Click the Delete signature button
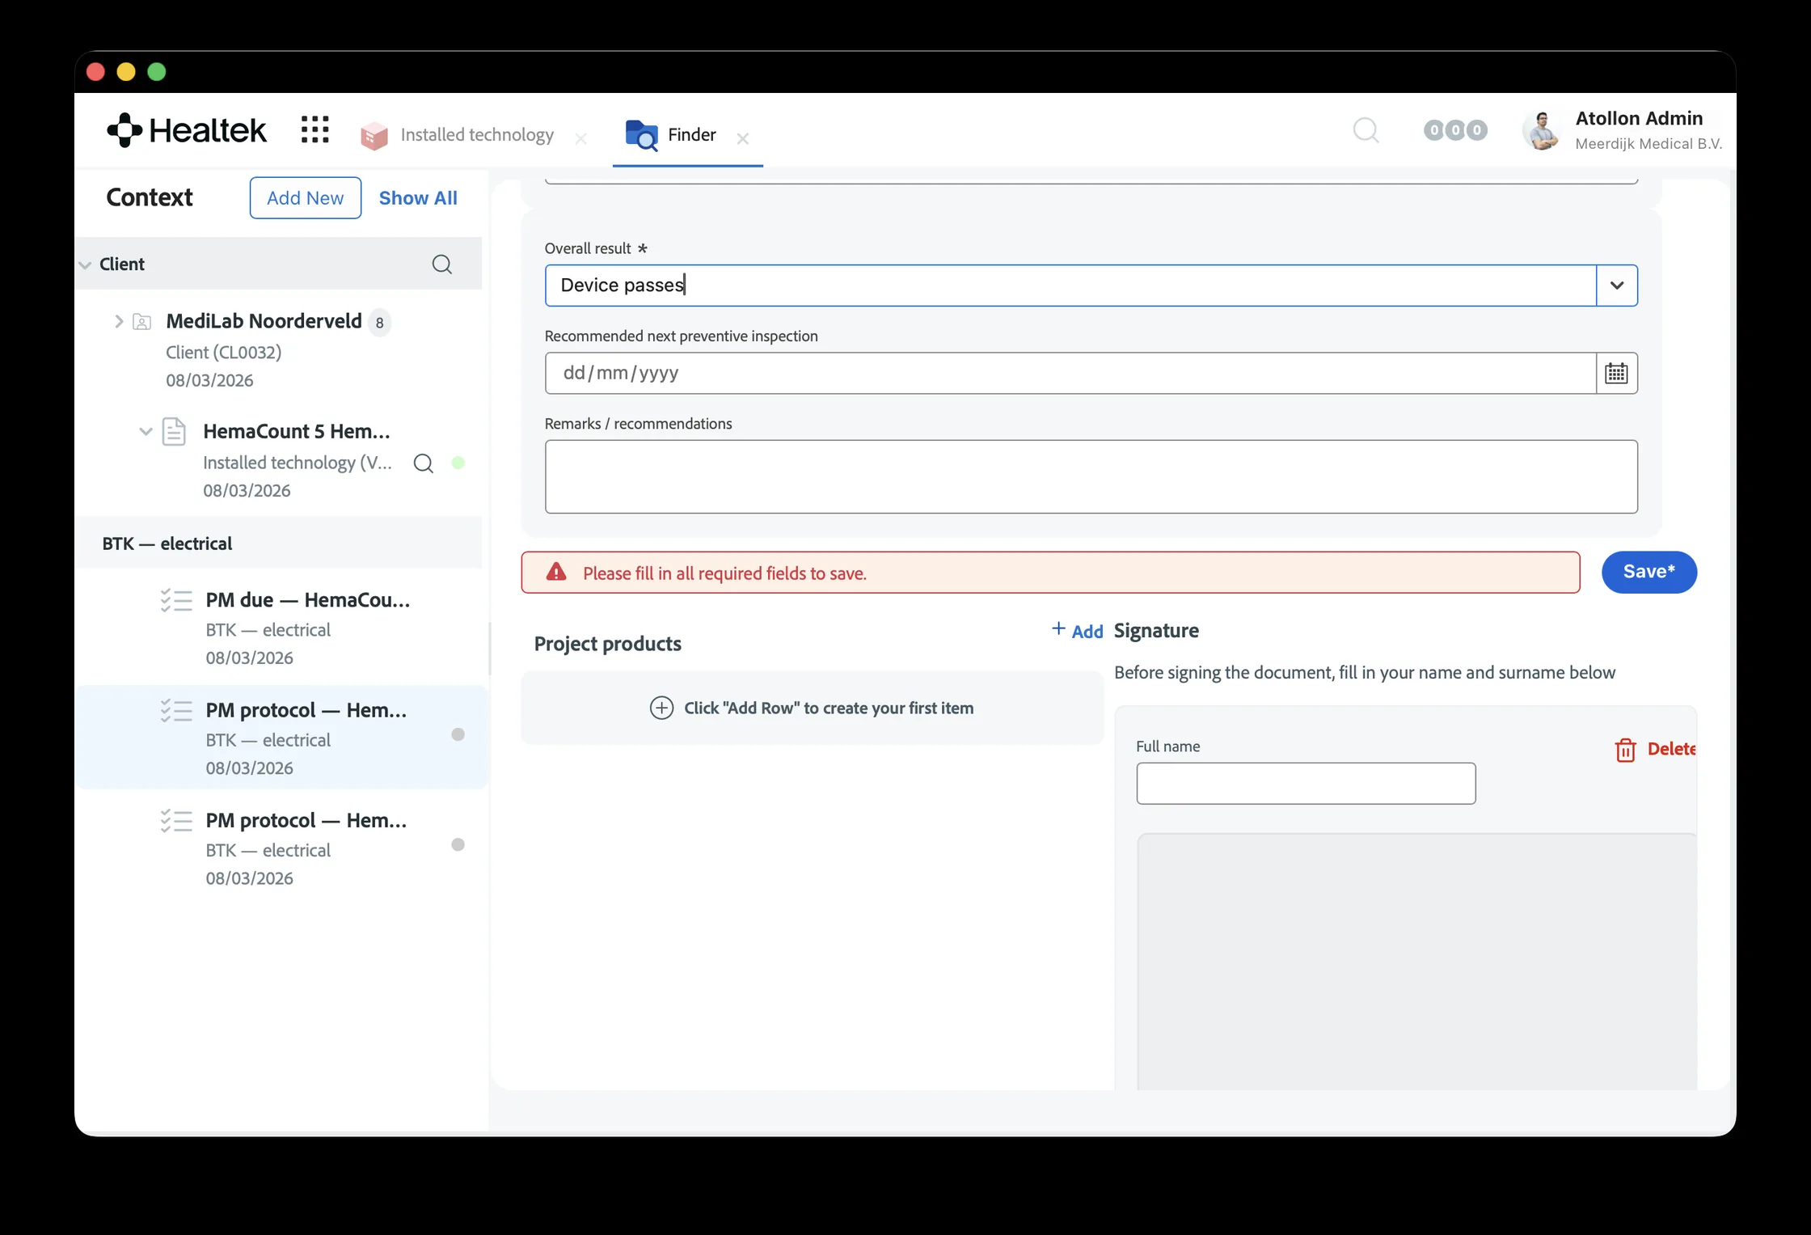1811x1235 pixels. (1654, 750)
